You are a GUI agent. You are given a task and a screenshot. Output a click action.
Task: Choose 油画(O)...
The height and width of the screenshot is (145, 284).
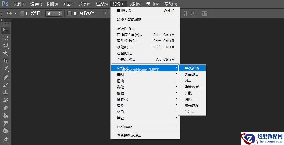[x=145, y=53]
